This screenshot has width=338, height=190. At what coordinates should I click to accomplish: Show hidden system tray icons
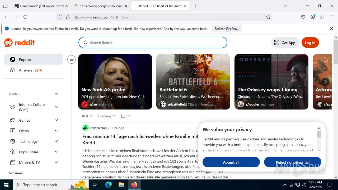pyautogui.click(x=285, y=185)
